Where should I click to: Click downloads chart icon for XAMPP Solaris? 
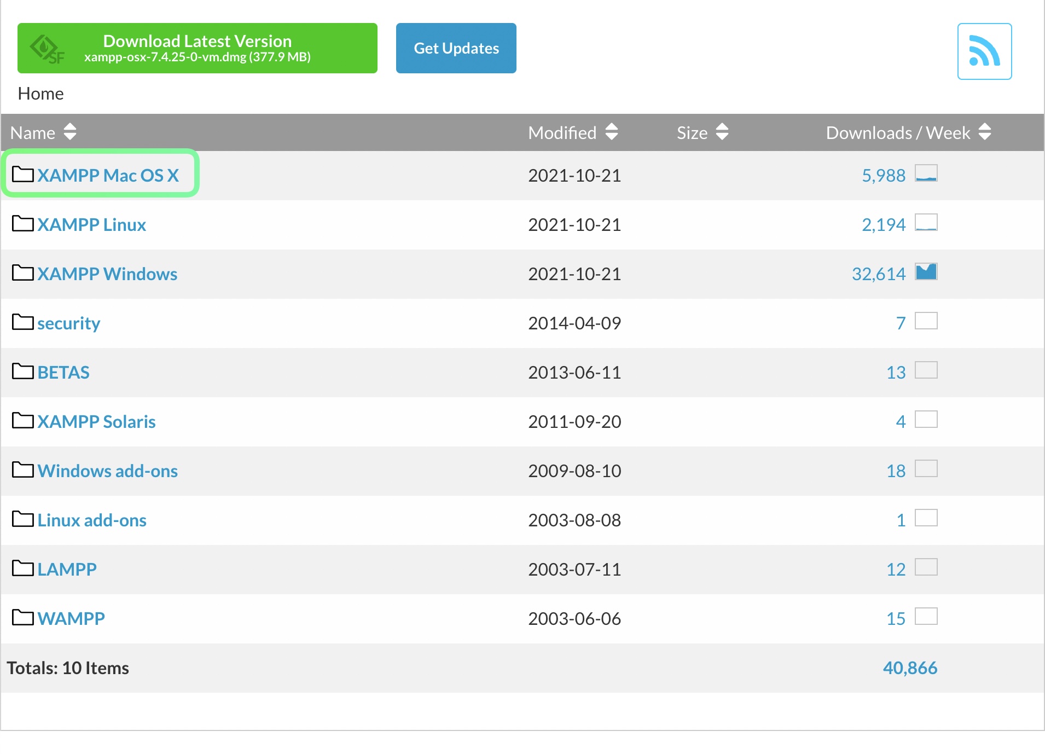(926, 419)
